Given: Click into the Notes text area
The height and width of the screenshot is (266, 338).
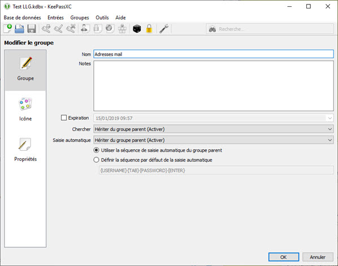Looking at the screenshot, I should pyautogui.click(x=214, y=86).
